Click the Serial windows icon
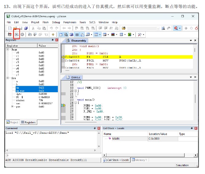 tap(105, 35)
